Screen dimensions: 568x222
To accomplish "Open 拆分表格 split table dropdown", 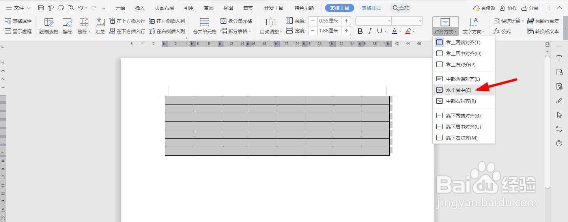I will point(236,31).
